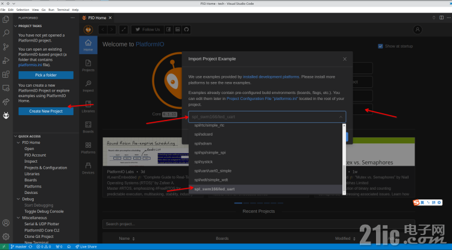Toggle the example selection combo box arrow
452x250 pixels.
click(x=341, y=117)
